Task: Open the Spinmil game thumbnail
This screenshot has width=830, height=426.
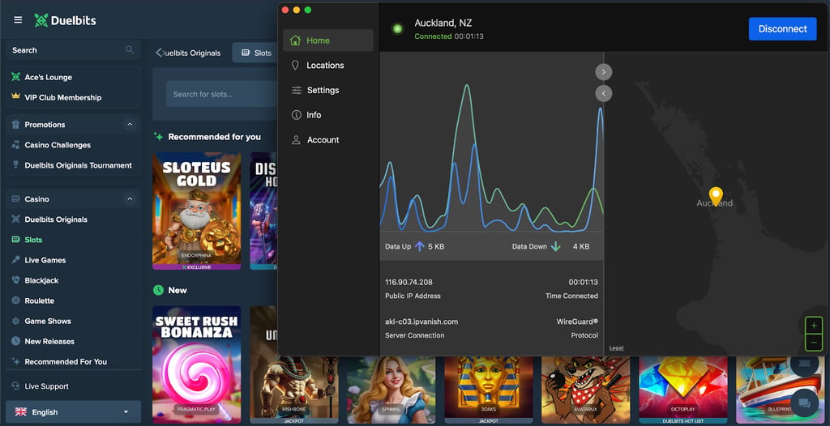Action: click(x=391, y=390)
